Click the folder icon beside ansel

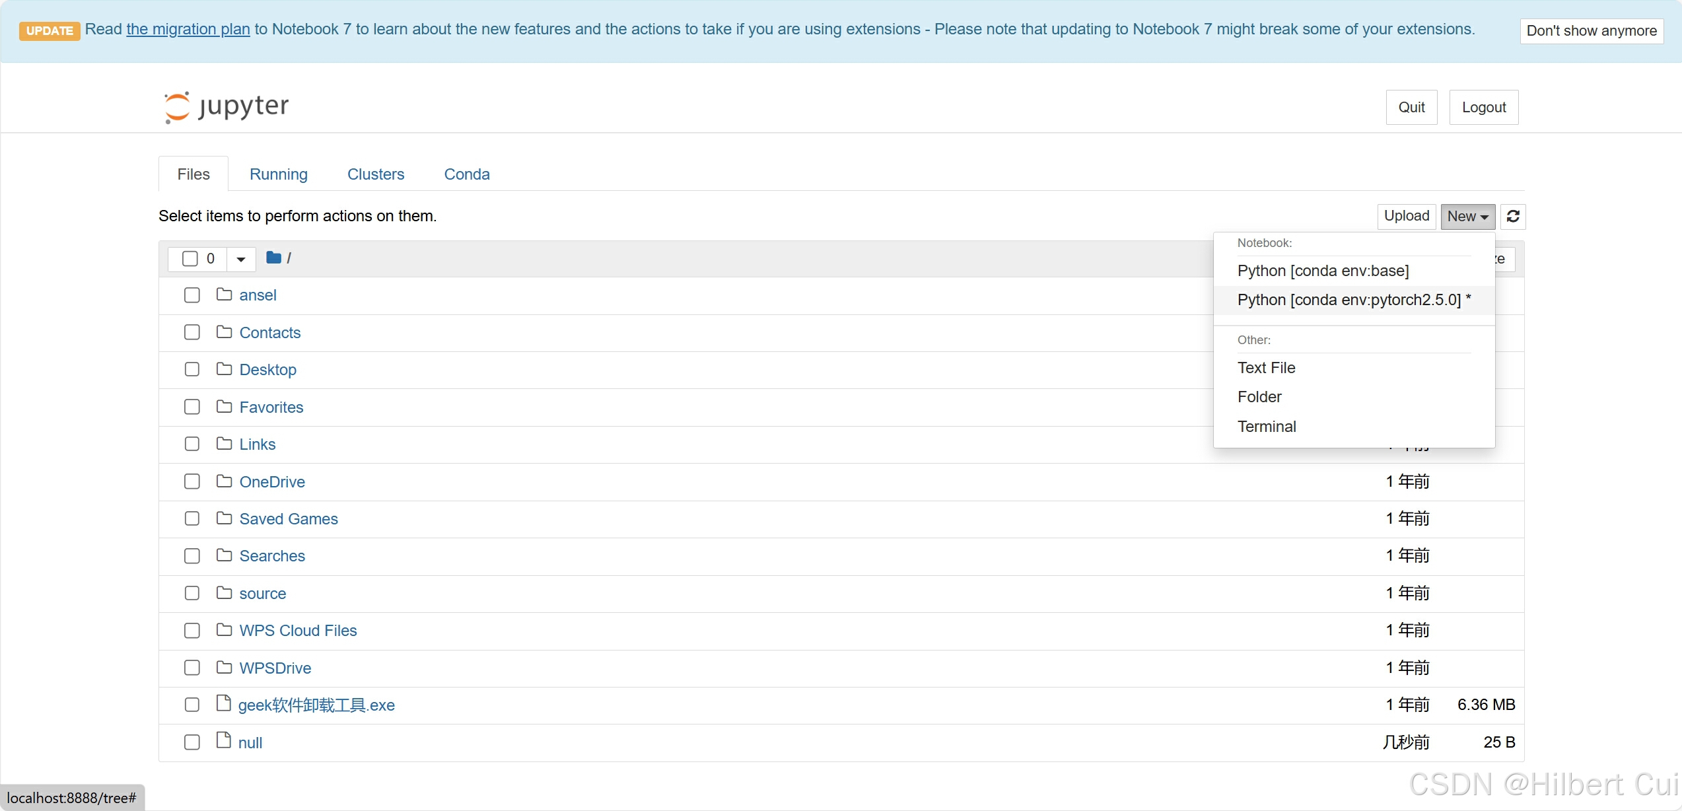point(224,295)
